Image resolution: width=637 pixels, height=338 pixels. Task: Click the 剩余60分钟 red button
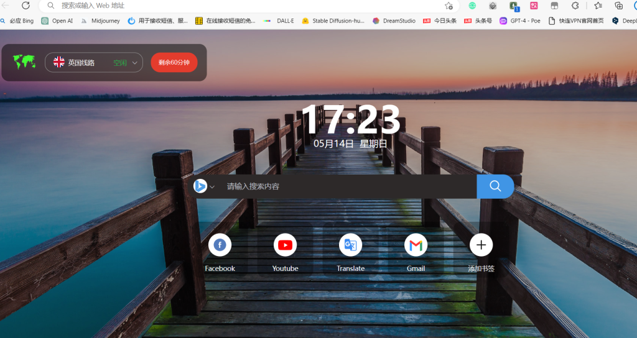point(174,63)
